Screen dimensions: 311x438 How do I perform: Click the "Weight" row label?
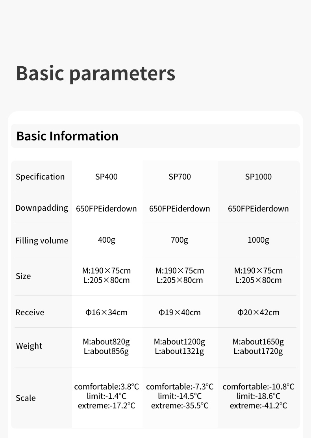[29, 346]
